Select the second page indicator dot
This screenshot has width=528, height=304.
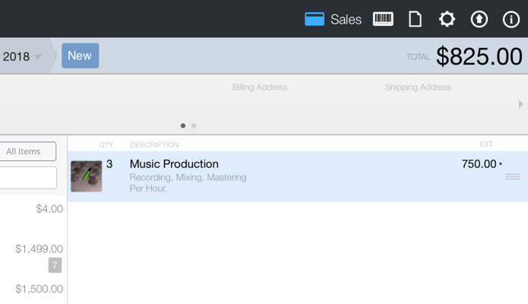(x=194, y=125)
